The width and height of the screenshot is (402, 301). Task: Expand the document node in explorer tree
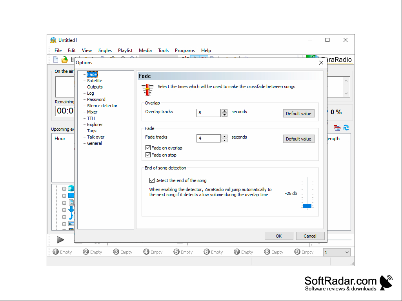pos(64,203)
